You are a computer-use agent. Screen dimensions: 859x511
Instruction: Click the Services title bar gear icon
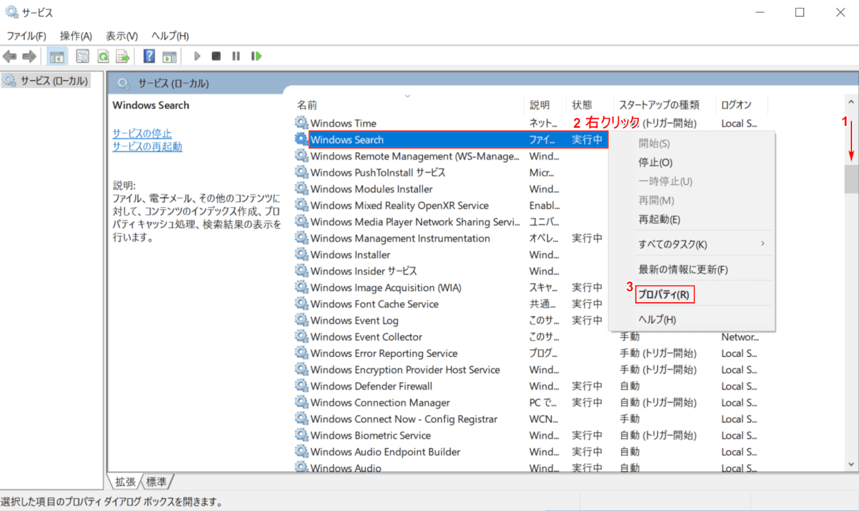[12, 12]
